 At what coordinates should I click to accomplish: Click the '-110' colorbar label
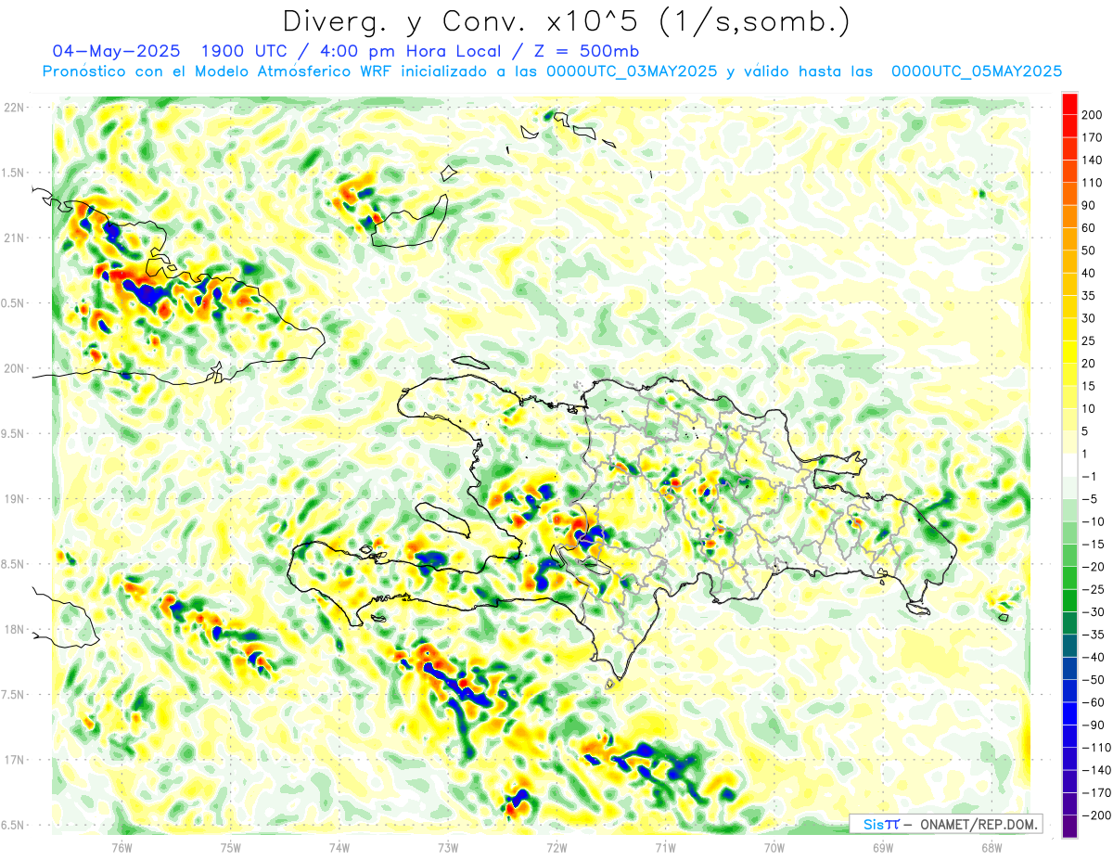1097,748
